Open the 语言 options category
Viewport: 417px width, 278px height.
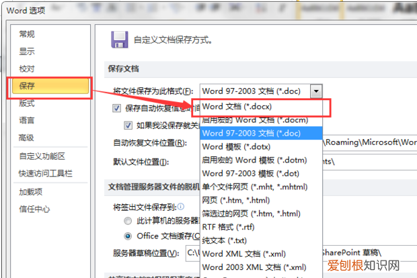(27, 121)
